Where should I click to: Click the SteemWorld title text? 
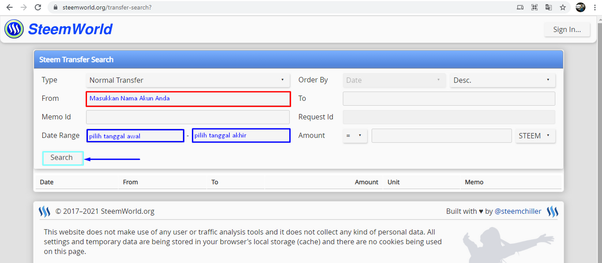(70, 29)
